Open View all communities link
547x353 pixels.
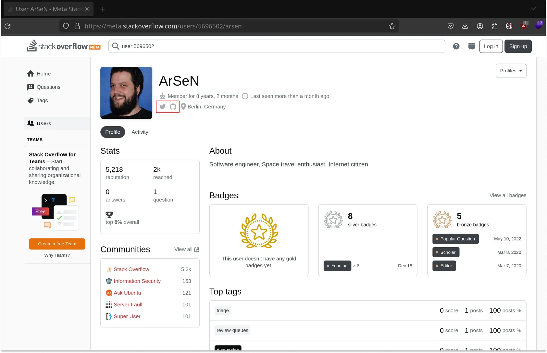click(x=187, y=250)
